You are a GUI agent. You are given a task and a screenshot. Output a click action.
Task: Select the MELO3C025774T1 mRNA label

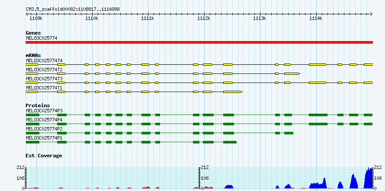pos(44,88)
